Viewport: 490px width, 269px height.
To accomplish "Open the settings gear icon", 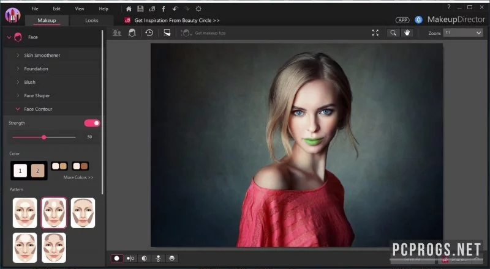I will point(198,9).
